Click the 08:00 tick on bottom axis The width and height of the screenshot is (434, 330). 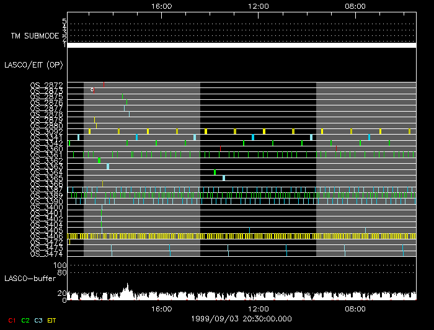coord(355,308)
